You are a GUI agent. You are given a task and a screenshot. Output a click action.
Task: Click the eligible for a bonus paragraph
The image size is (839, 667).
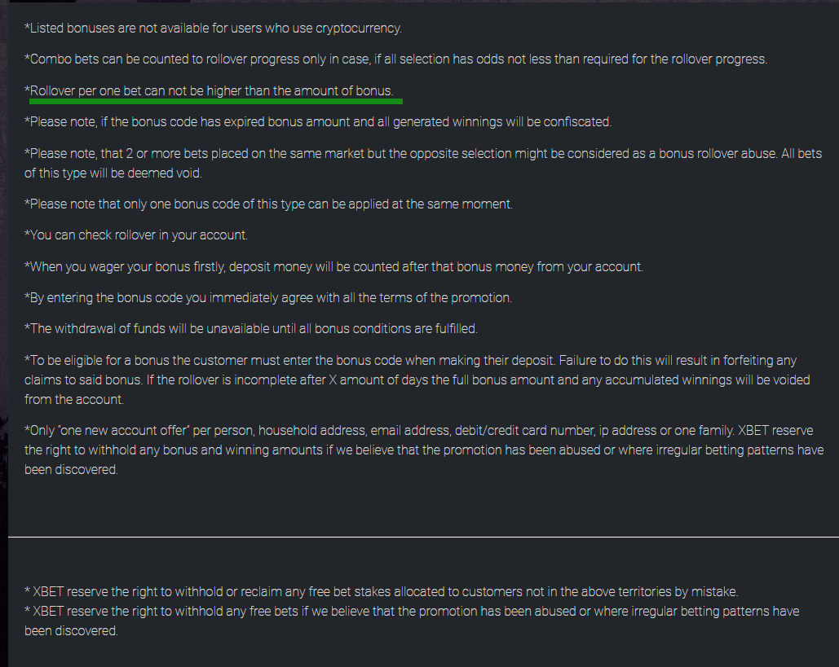click(x=417, y=380)
